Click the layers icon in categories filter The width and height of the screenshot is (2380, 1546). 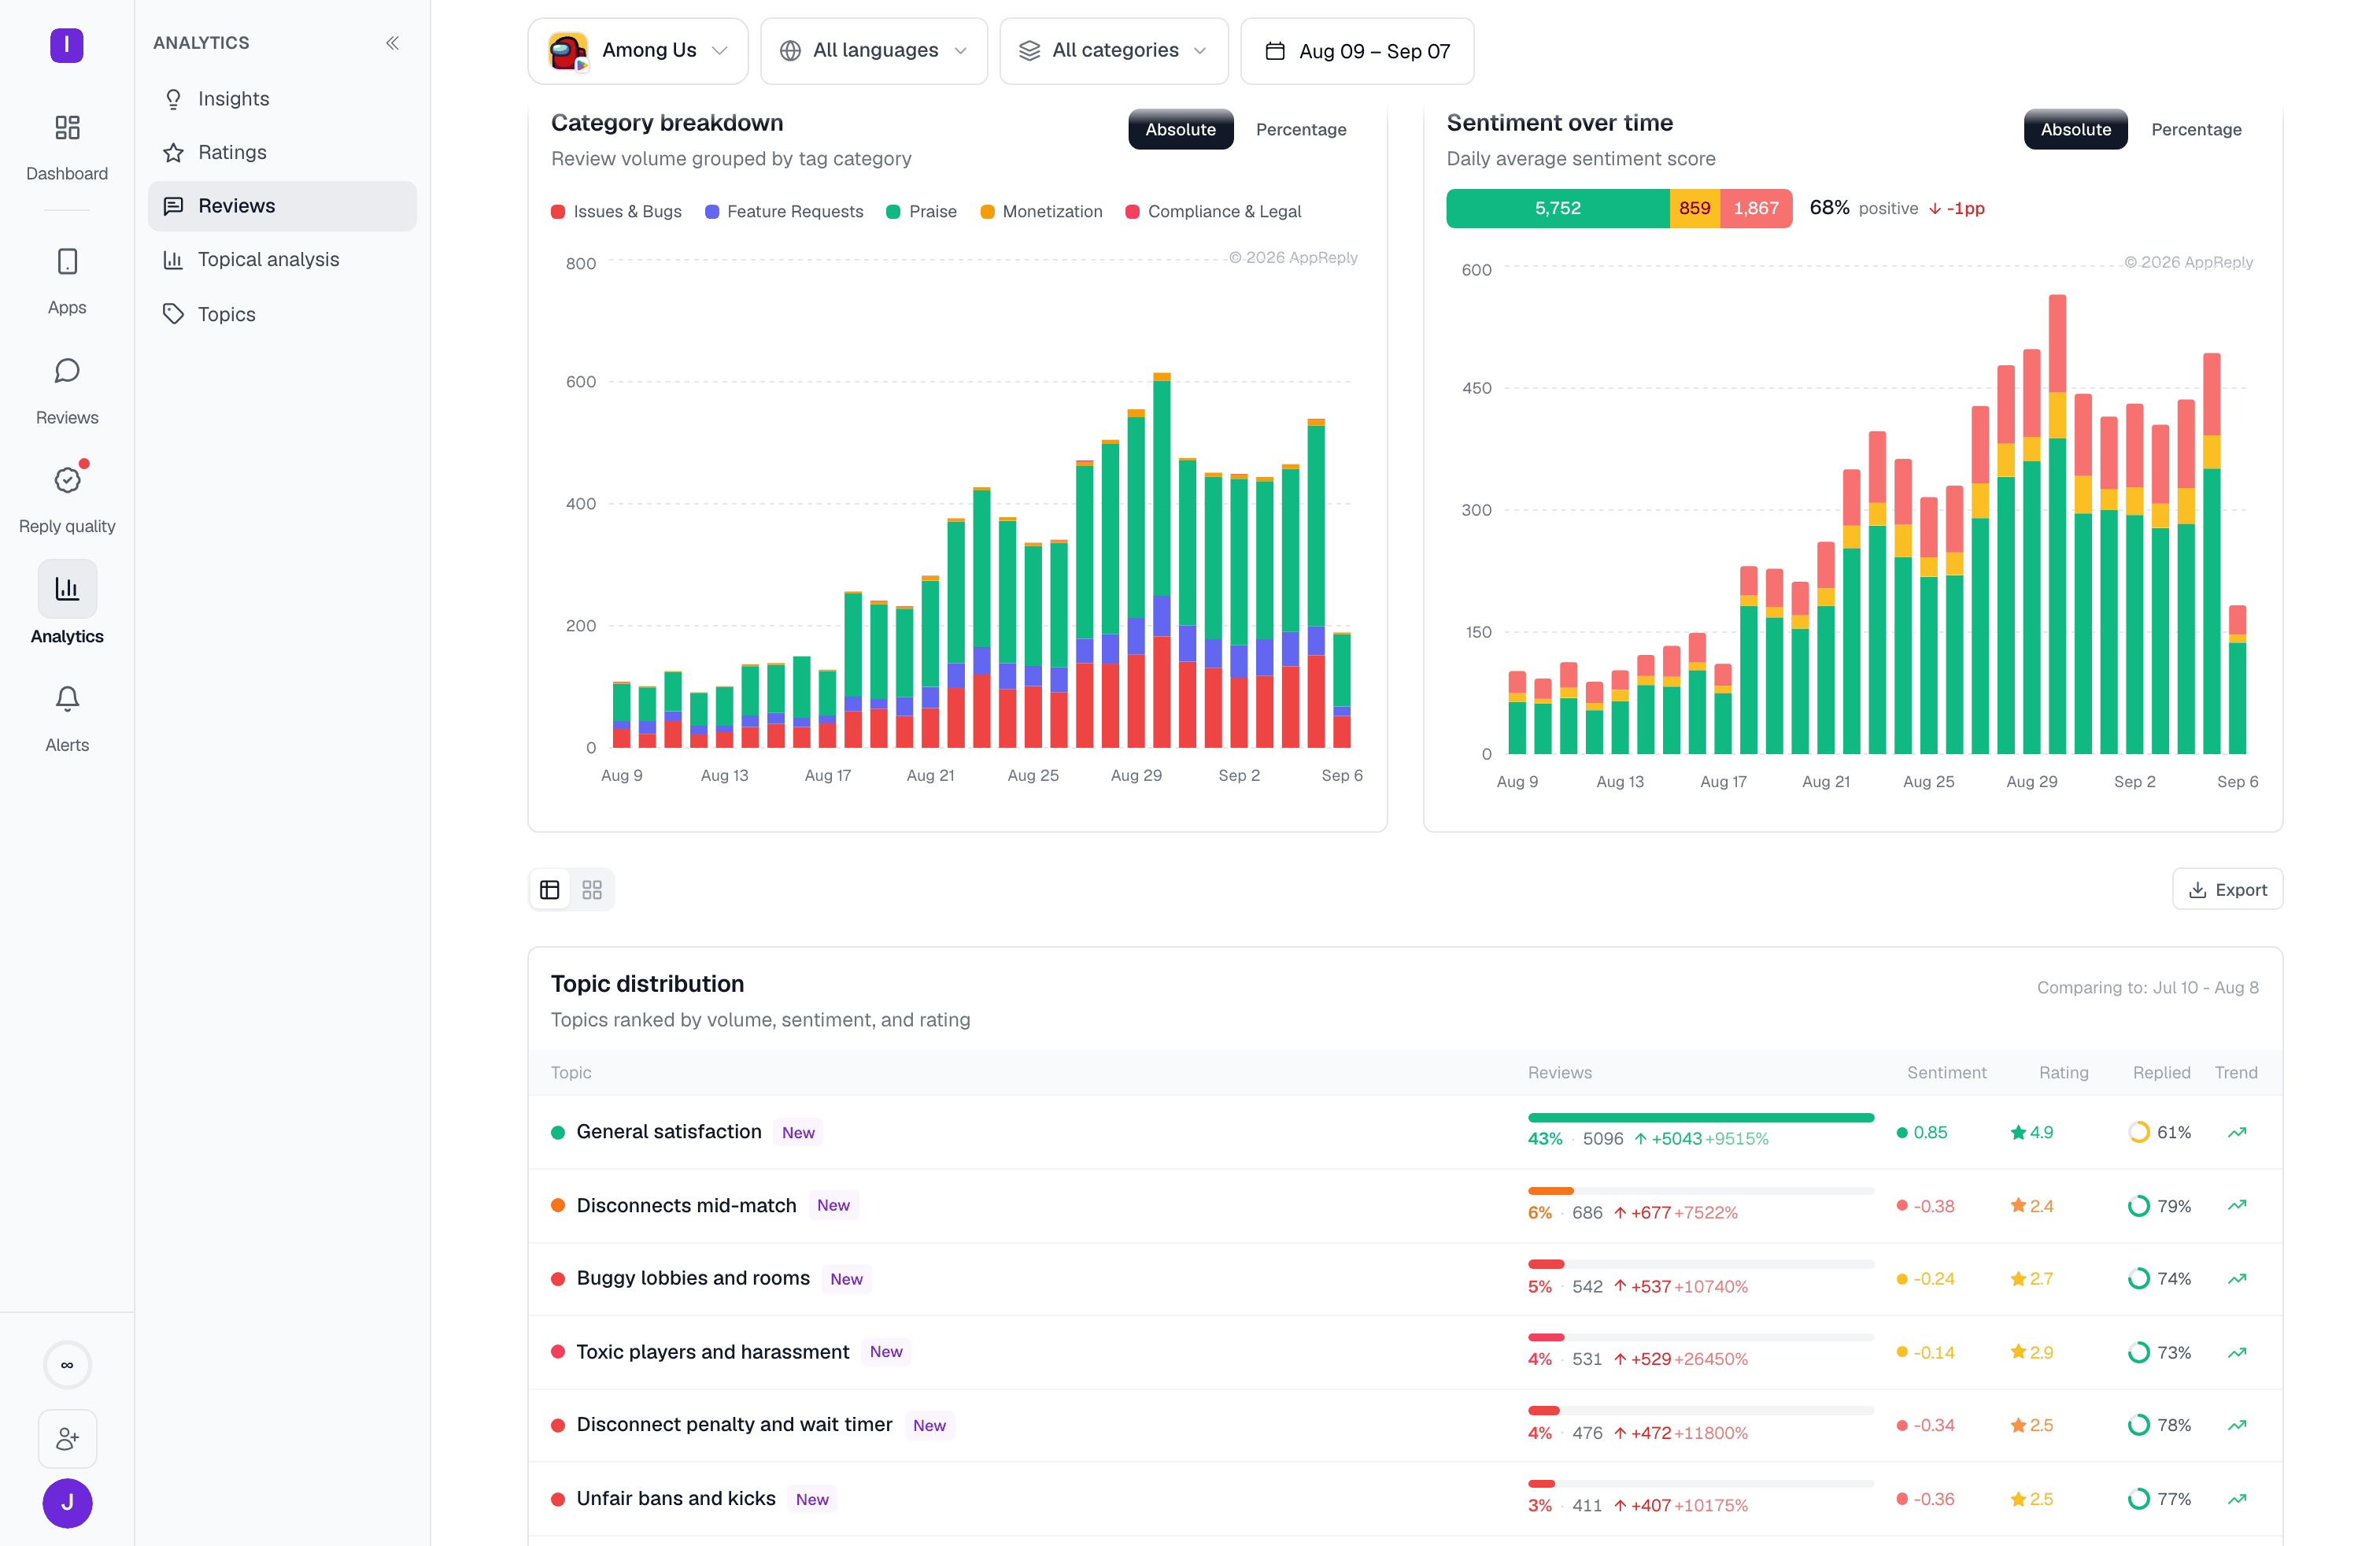pos(1030,50)
